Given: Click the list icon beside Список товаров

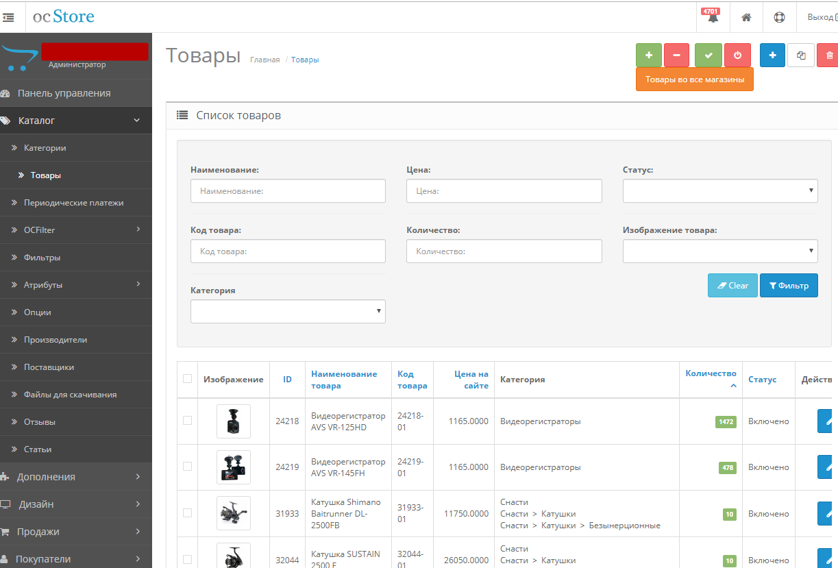Looking at the screenshot, I should click(182, 116).
